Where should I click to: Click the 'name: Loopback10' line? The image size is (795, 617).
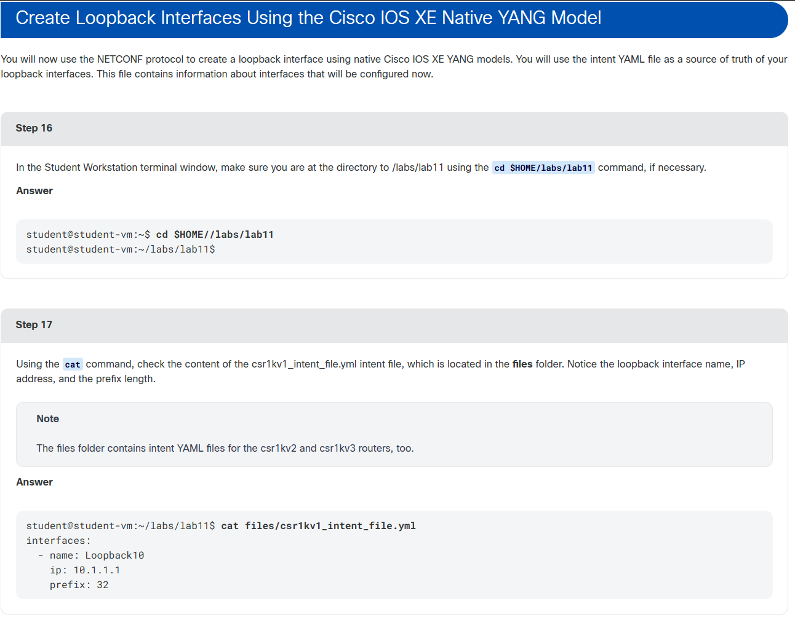coord(91,556)
